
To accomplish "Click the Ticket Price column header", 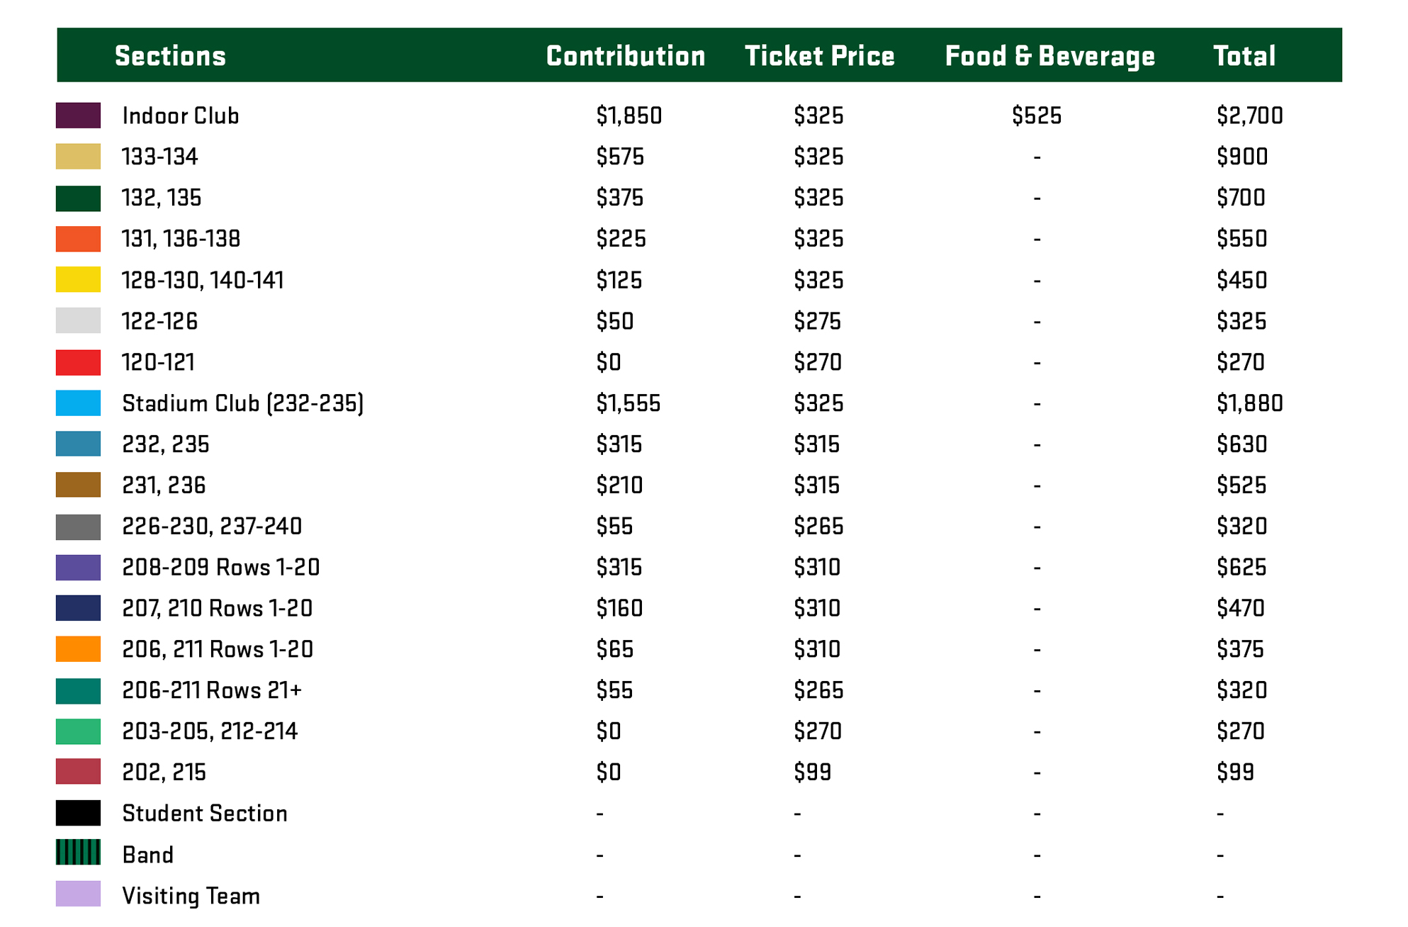I will click(x=820, y=56).
